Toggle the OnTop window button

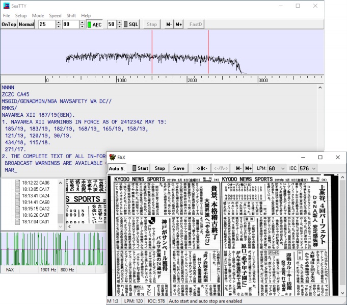pos(9,24)
